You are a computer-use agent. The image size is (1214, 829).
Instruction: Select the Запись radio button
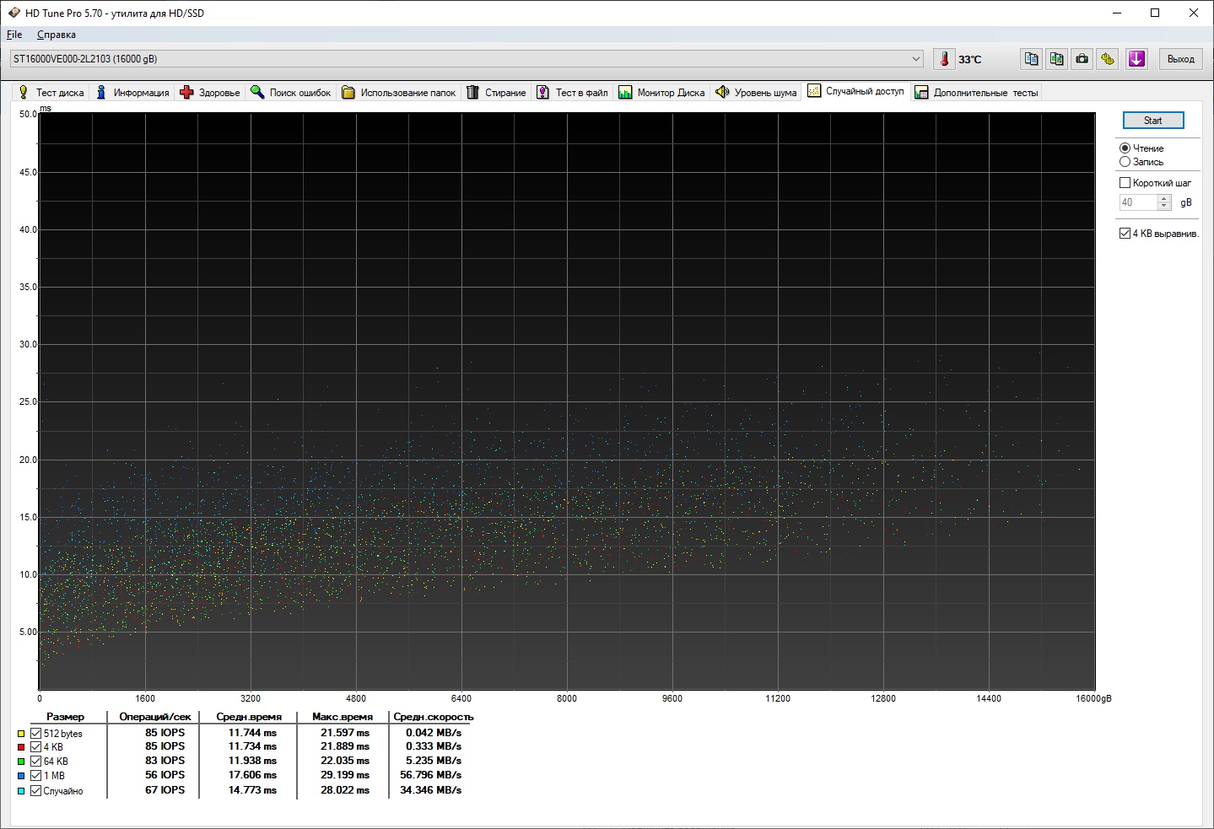(1125, 162)
